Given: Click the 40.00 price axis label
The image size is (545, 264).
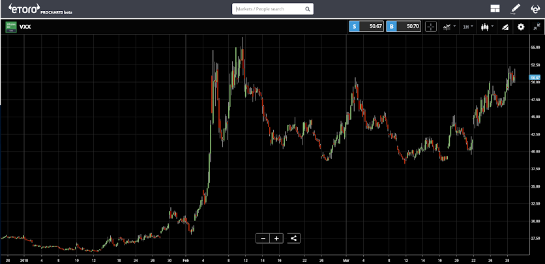Looking at the screenshot, I should [535, 151].
